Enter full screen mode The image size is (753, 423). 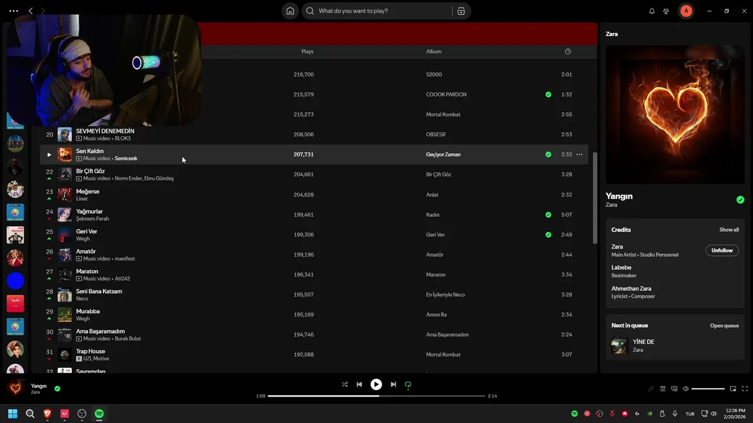click(745, 389)
